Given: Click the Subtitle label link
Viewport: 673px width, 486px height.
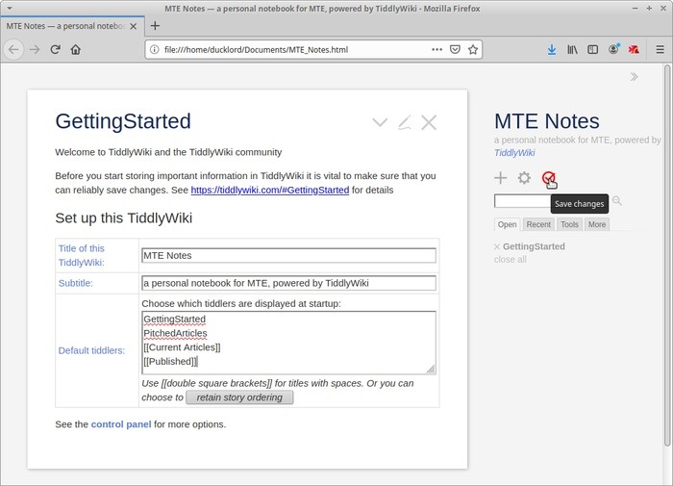Looking at the screenshot, I should (x=76, y=283).
